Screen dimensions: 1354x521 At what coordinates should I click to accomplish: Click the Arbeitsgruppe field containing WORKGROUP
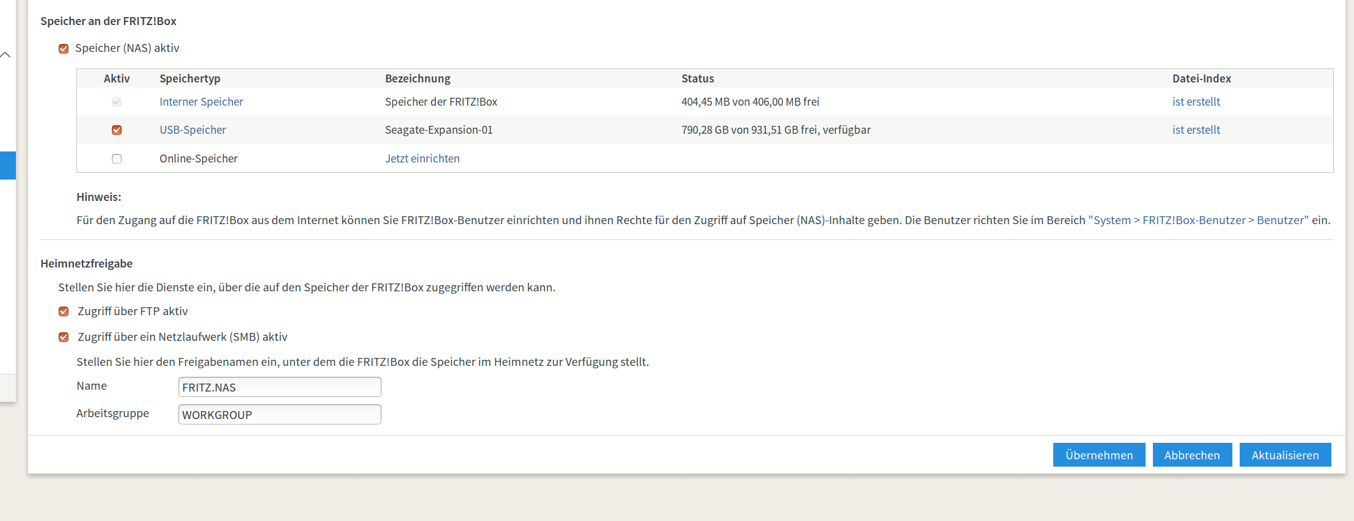pos(279,415)
